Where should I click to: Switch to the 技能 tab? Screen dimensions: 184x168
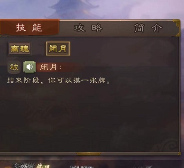29,28
